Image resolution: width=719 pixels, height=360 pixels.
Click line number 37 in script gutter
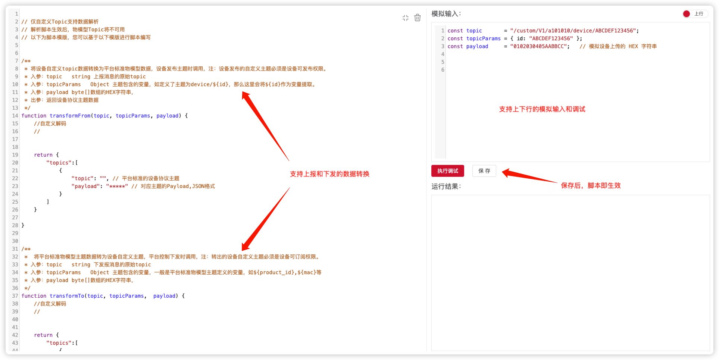click(x=15, y=296)
